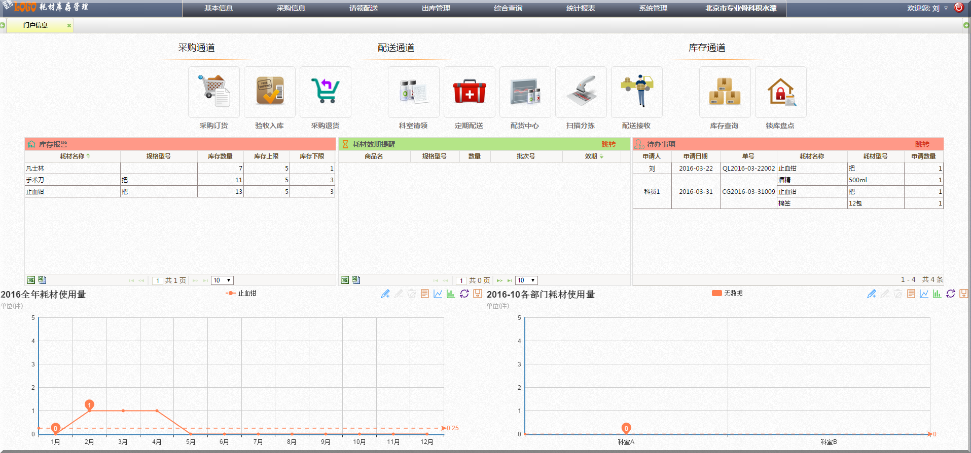Open the 采购退货 purchase return shortcut
Screen dimensions: 971x453
325,92
